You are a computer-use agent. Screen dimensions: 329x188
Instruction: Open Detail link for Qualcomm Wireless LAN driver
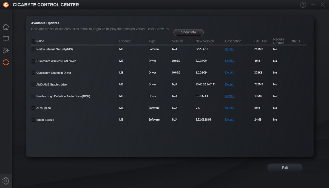tap(229, 61)
